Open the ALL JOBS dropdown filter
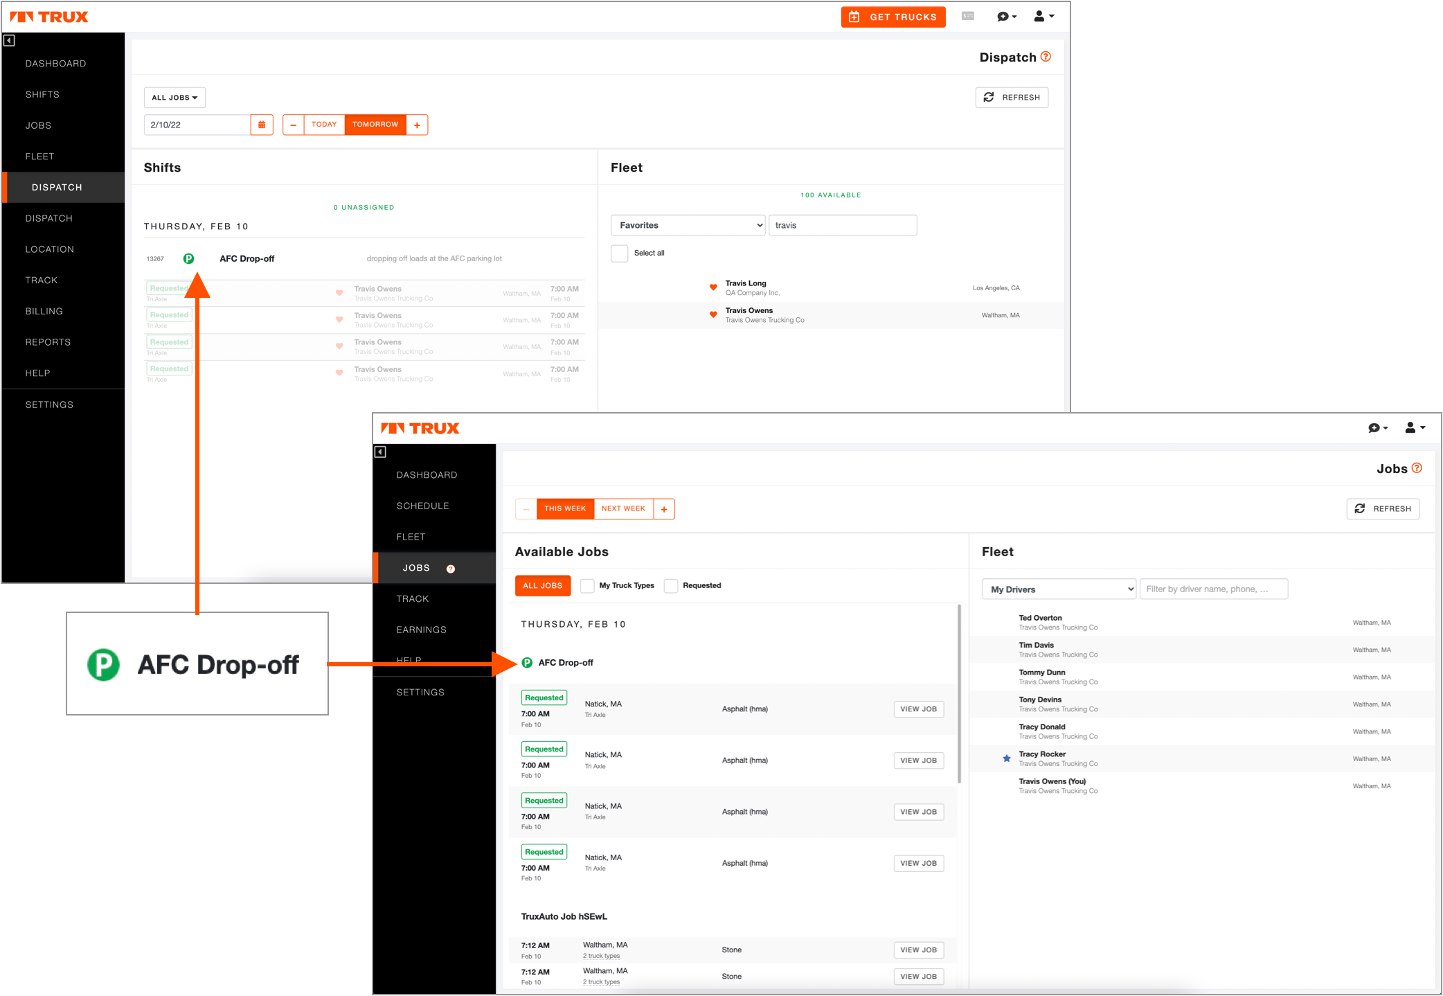The image size is (1443, 996). pos(174,98)
